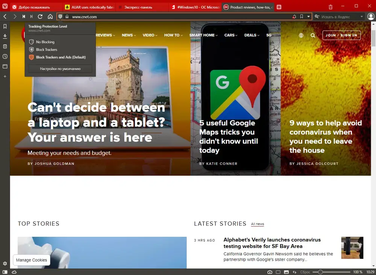Open 5 useful Google Maps tricks article
The image size is (376, 275).
(229, 137)
